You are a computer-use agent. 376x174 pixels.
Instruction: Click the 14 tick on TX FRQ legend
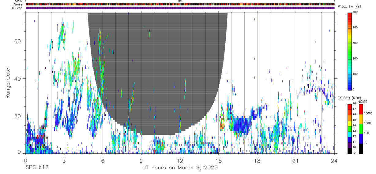click(x=354, y=125)
